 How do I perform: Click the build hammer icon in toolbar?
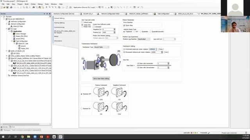[111, 7]
